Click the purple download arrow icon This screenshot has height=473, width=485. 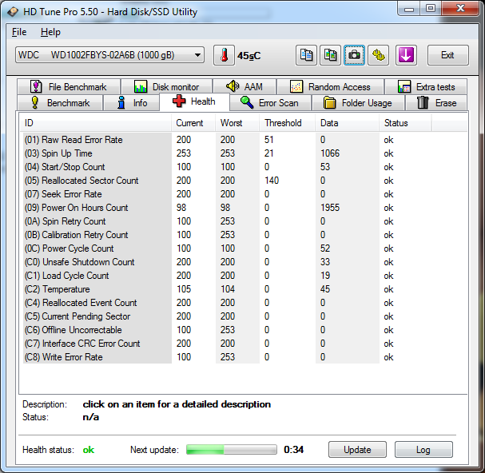(x=406, y=55)
